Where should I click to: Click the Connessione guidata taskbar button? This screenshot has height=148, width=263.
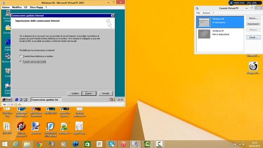(x=46, y=99)
